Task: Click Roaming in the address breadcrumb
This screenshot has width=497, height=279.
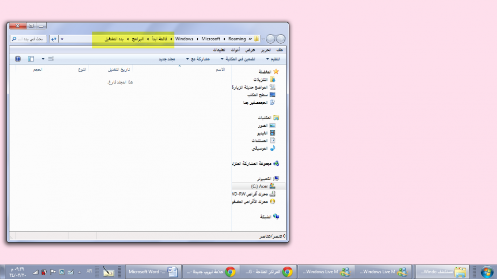Action: (x=237, y=39)
